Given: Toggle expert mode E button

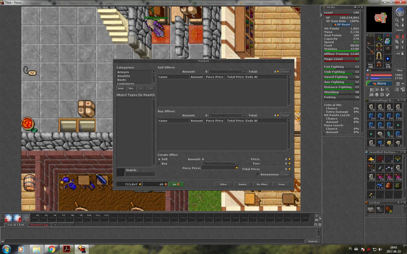Looking at the screenshot, I should (403, 47).
